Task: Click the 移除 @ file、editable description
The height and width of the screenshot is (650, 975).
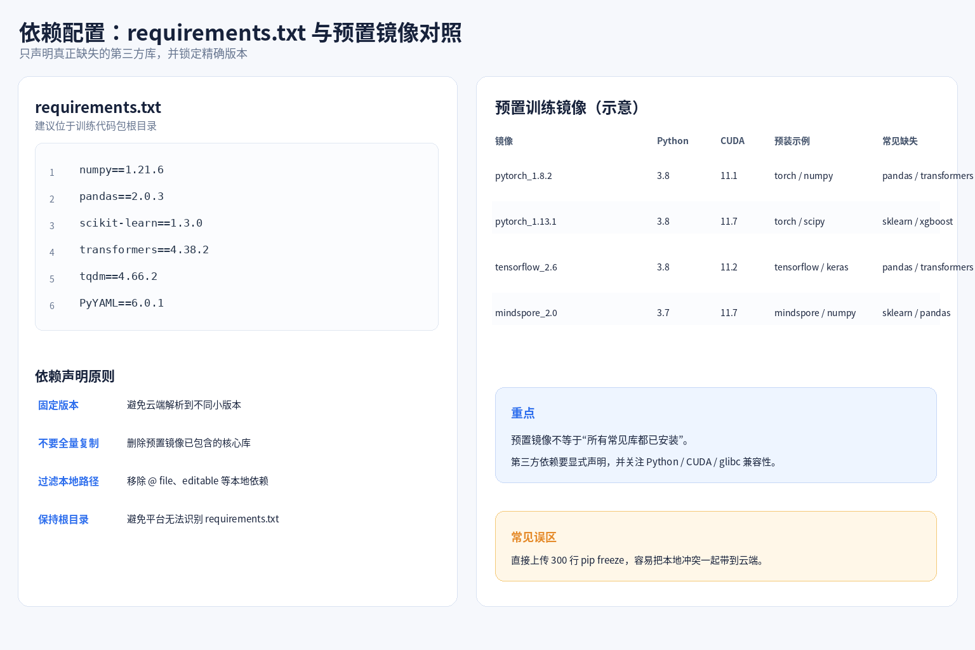Action: pyautogui.click(x=197, y=481)
